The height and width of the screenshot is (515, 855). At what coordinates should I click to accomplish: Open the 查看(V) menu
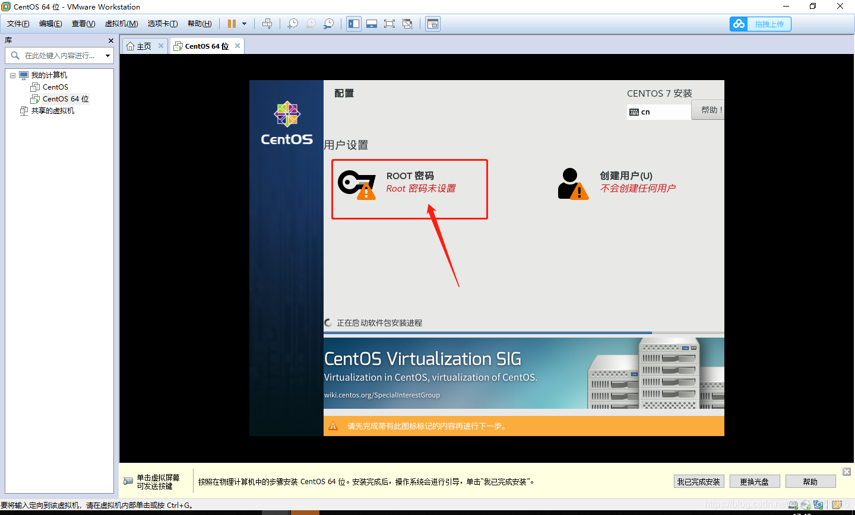pos(83,24)
